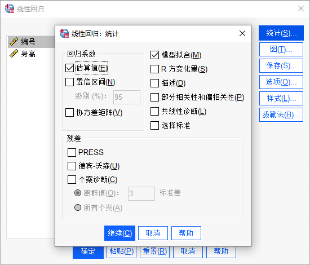This screenshot has width=310, height=265.
Task: Open 保存(S)... in 线性回归 window
Action: click(281, 65)
